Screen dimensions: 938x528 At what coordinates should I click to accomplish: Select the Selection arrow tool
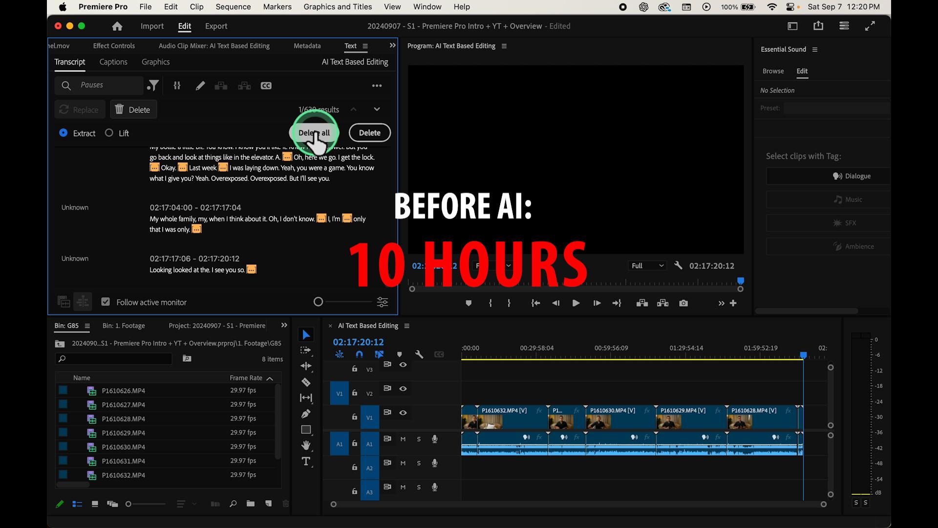pyautogui.click(x=306, y=335)
